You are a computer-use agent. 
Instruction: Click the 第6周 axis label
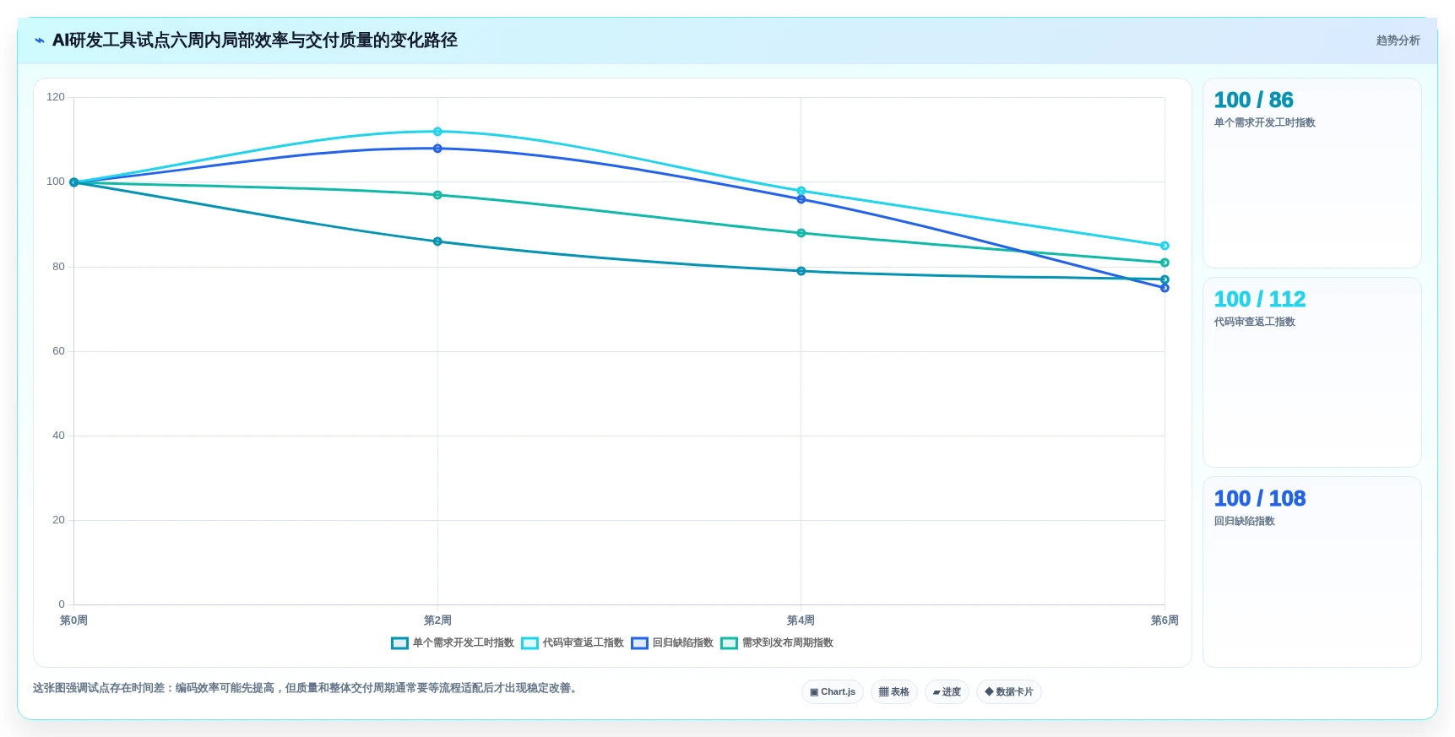tap(1165, 620)
